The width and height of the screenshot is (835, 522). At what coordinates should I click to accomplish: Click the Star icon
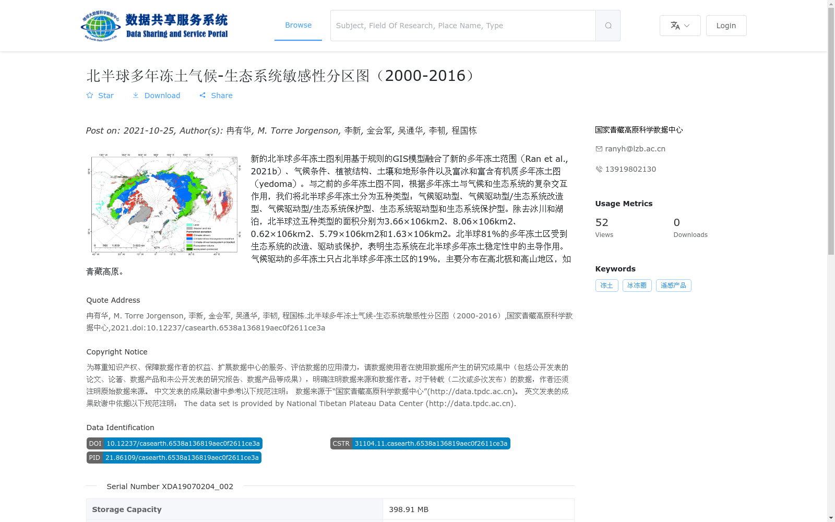pos(90,96)
